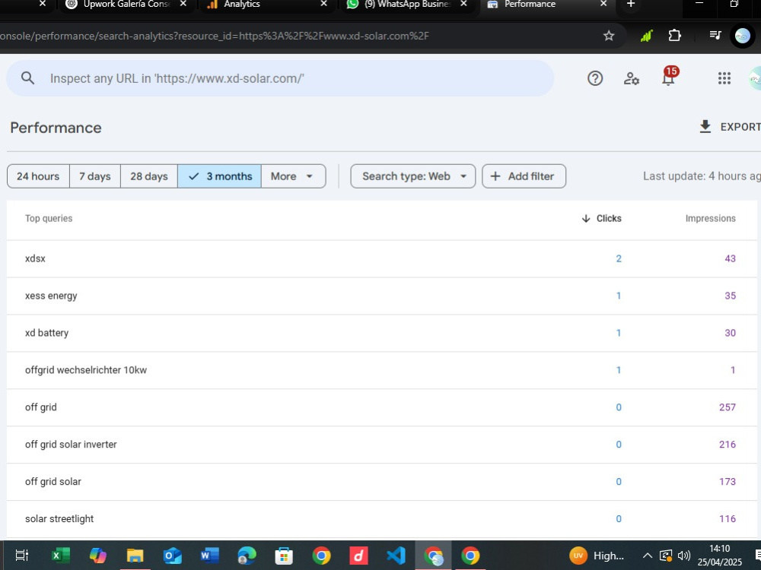Open Microsoft Edge from the taskbar
This screenshot has height=570, width=761.
pyautogui.click(x=247, y=555)
